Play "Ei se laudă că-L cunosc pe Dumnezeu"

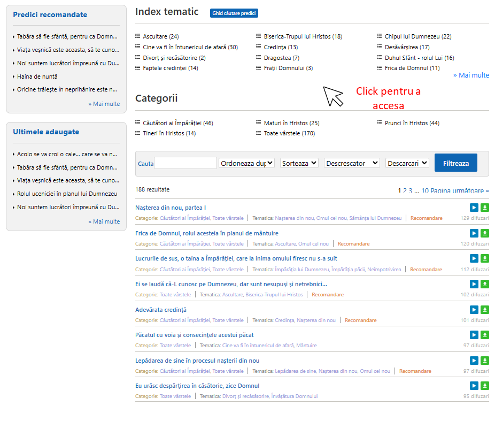tap(474, 284)
